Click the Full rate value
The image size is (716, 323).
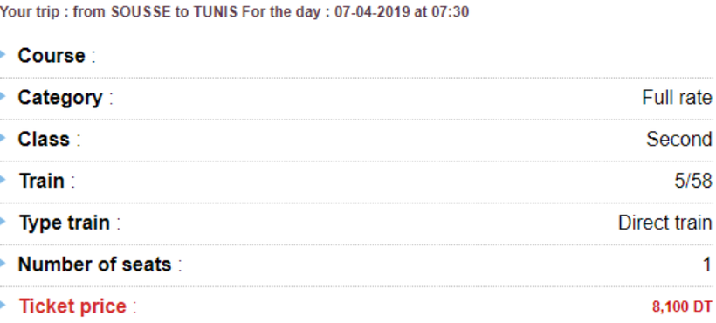(x=677, y=98)
